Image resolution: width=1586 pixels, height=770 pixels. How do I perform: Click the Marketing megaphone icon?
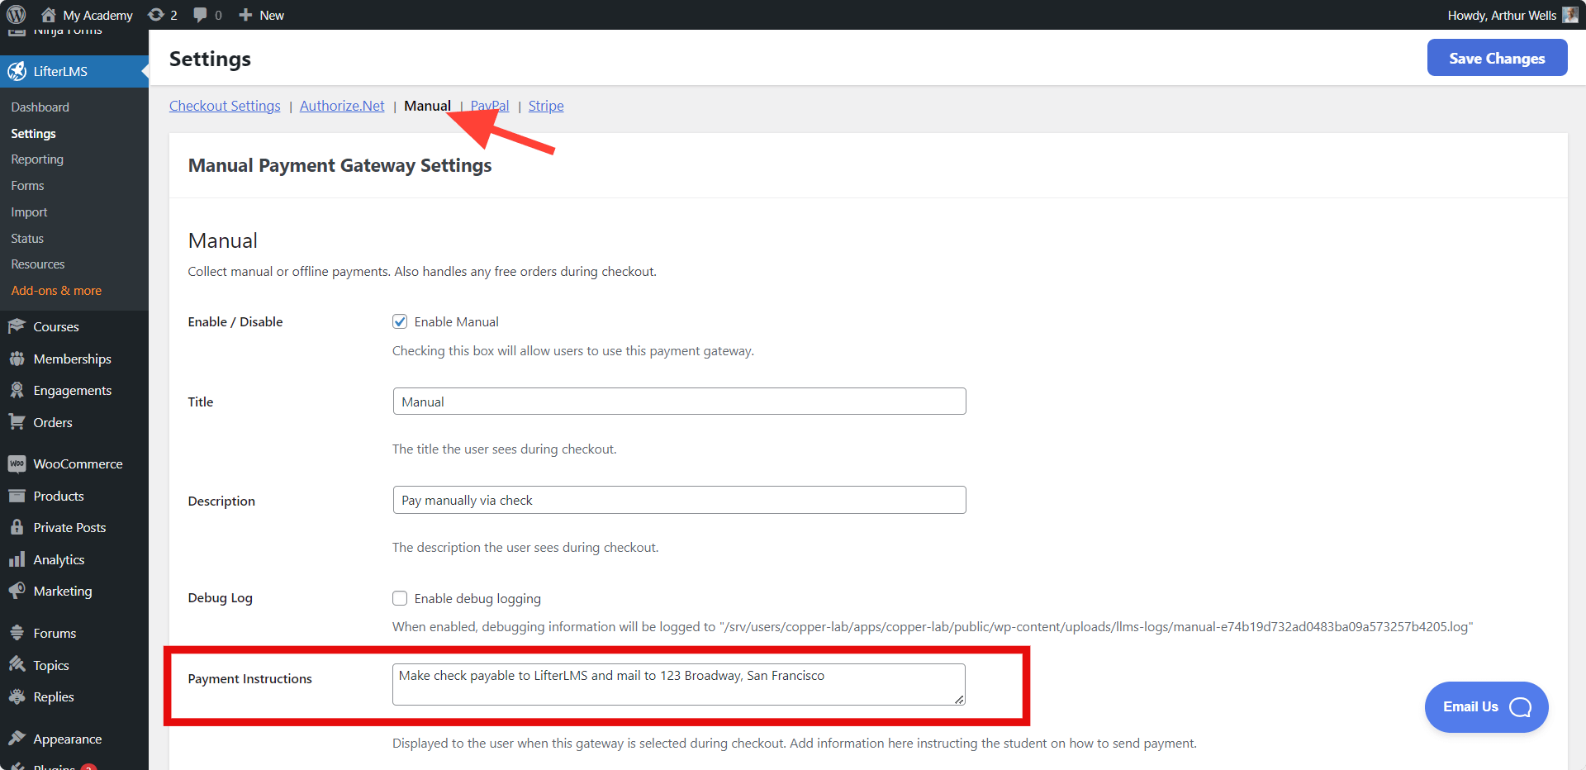click(17, 591)
